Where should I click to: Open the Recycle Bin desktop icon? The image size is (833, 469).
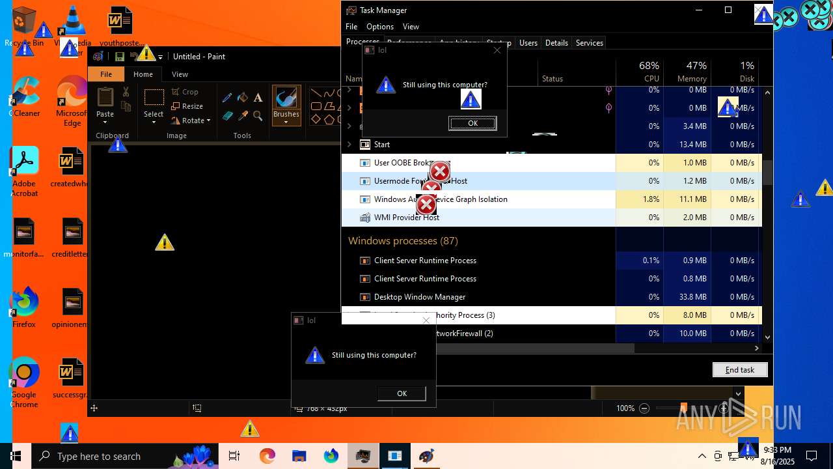tap(24, 27)
